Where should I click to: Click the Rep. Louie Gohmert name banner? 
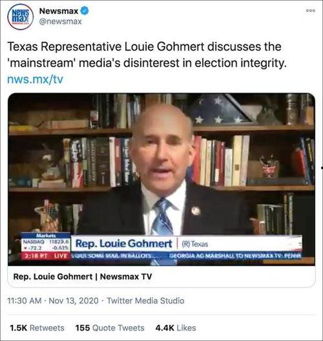coord(186,243)
